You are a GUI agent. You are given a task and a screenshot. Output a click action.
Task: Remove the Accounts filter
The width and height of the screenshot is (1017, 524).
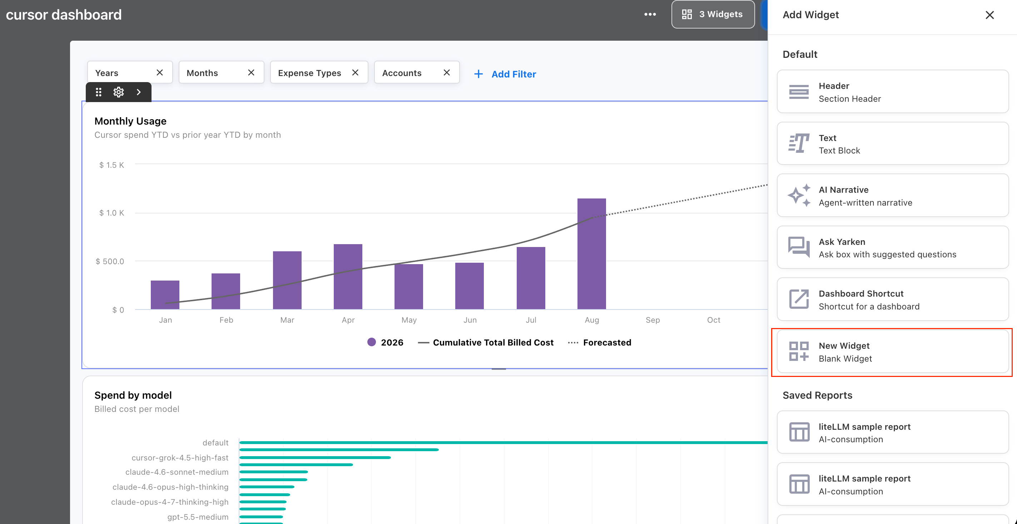[x=447, y=72]
